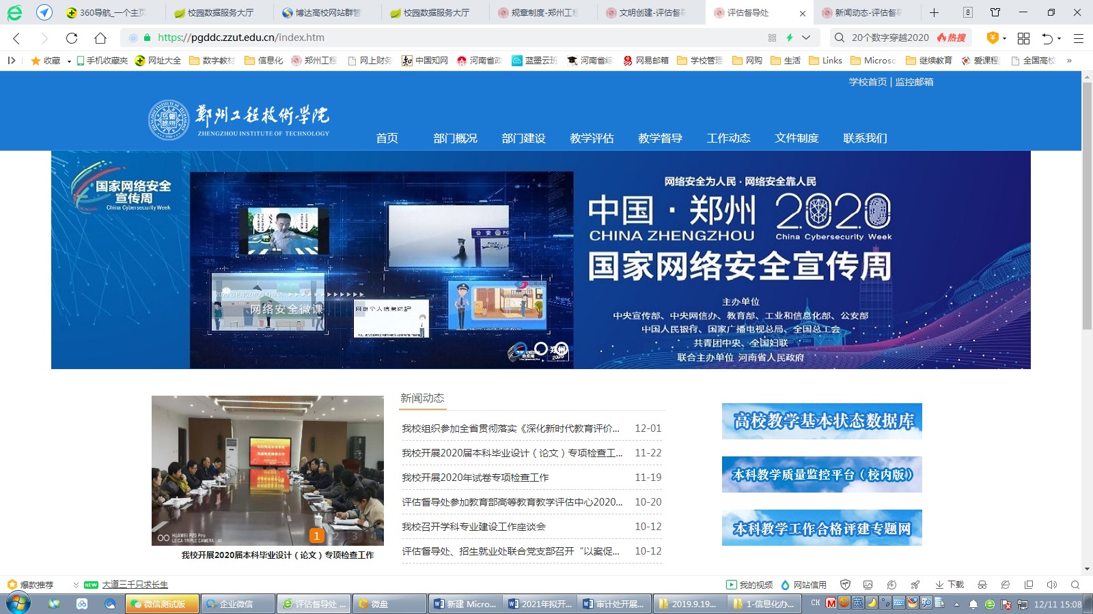Expand the 爆款推荐 chevron in status bar
This screenshot has height=614, width=1093.
click(x=76, y=585)
